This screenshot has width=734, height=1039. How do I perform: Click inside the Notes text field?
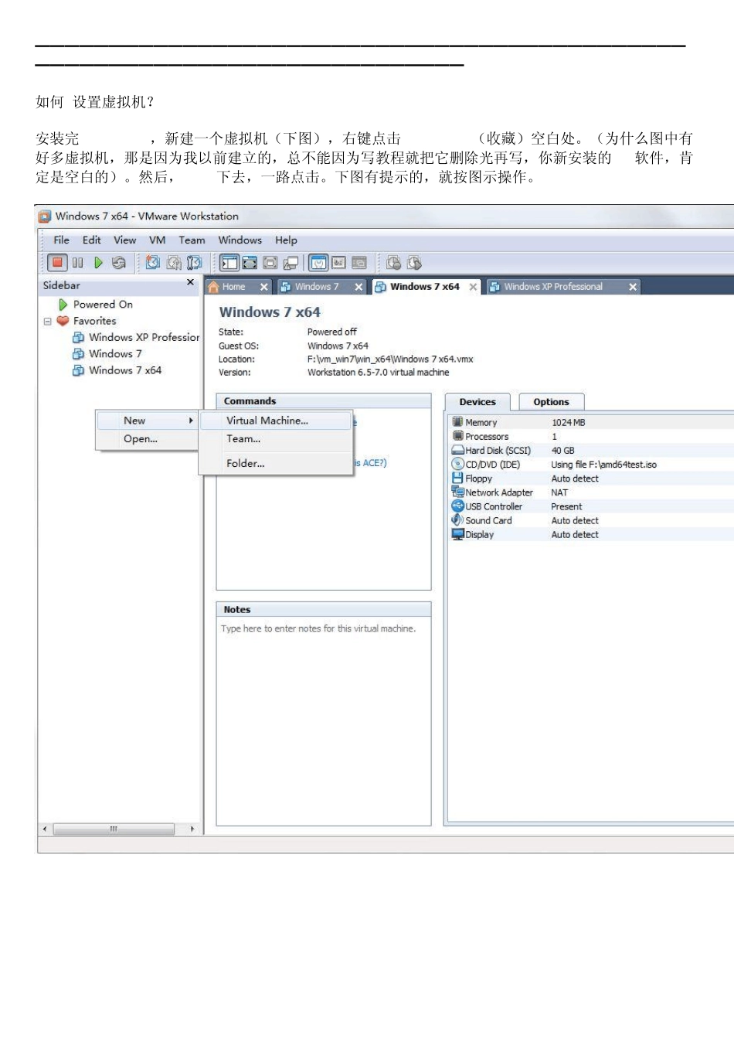pos(324,721)
